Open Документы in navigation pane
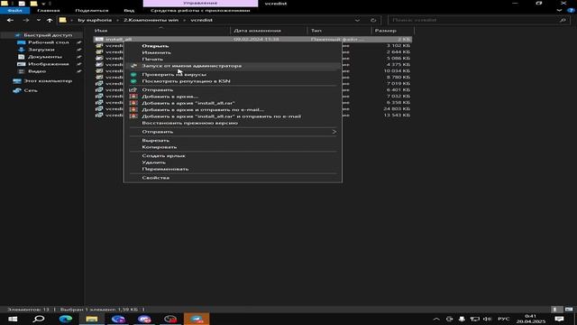577x325 pixels. [45, 57]
